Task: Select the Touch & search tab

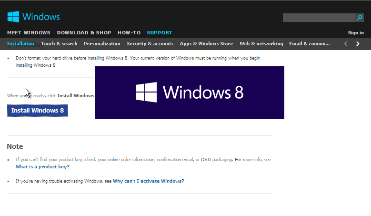Action: [59, 43]
